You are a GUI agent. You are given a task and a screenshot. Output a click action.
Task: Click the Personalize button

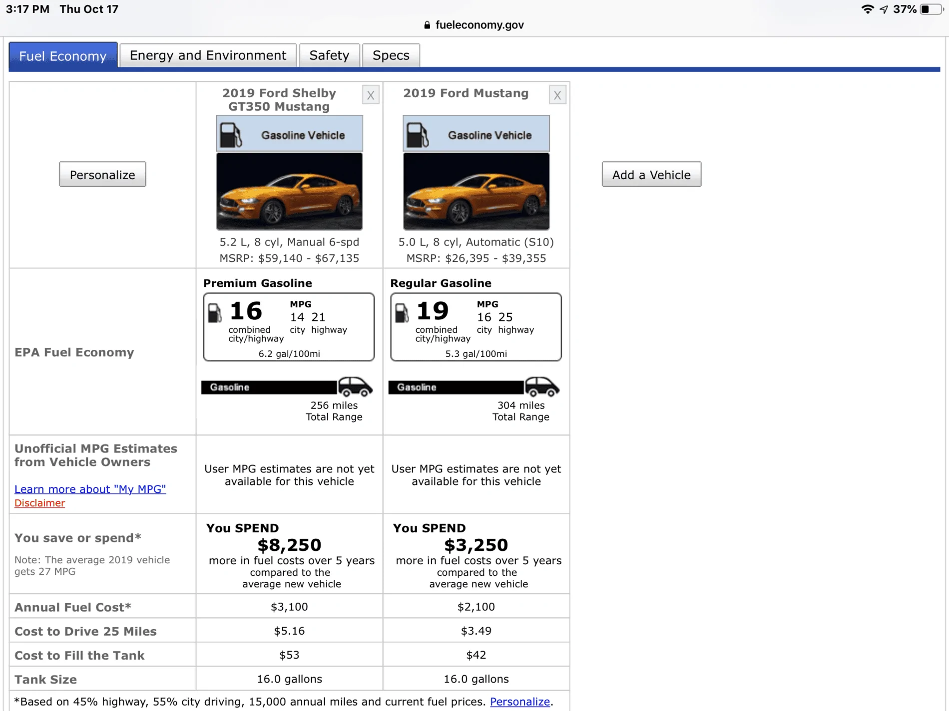102,175
